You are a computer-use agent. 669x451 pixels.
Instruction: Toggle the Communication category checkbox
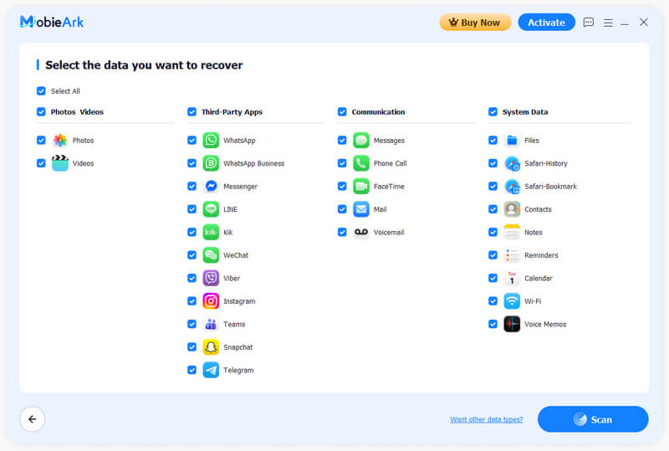coord(342,112)
